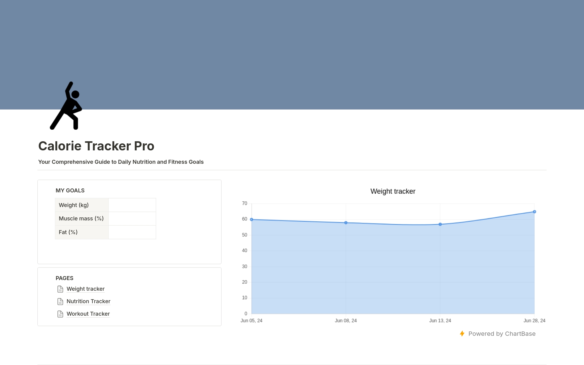This screenshot has width=584, height=365.
Task: Open the Workout Tracker page link
Action: pos(88,314)
